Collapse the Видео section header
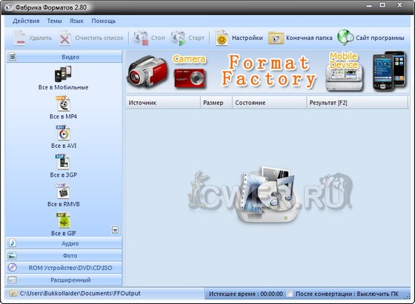The image size is (415, 304). tap(64, 57)
